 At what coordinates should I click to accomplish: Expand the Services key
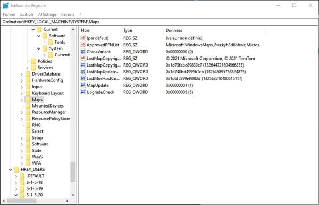(x=28, y=68)
